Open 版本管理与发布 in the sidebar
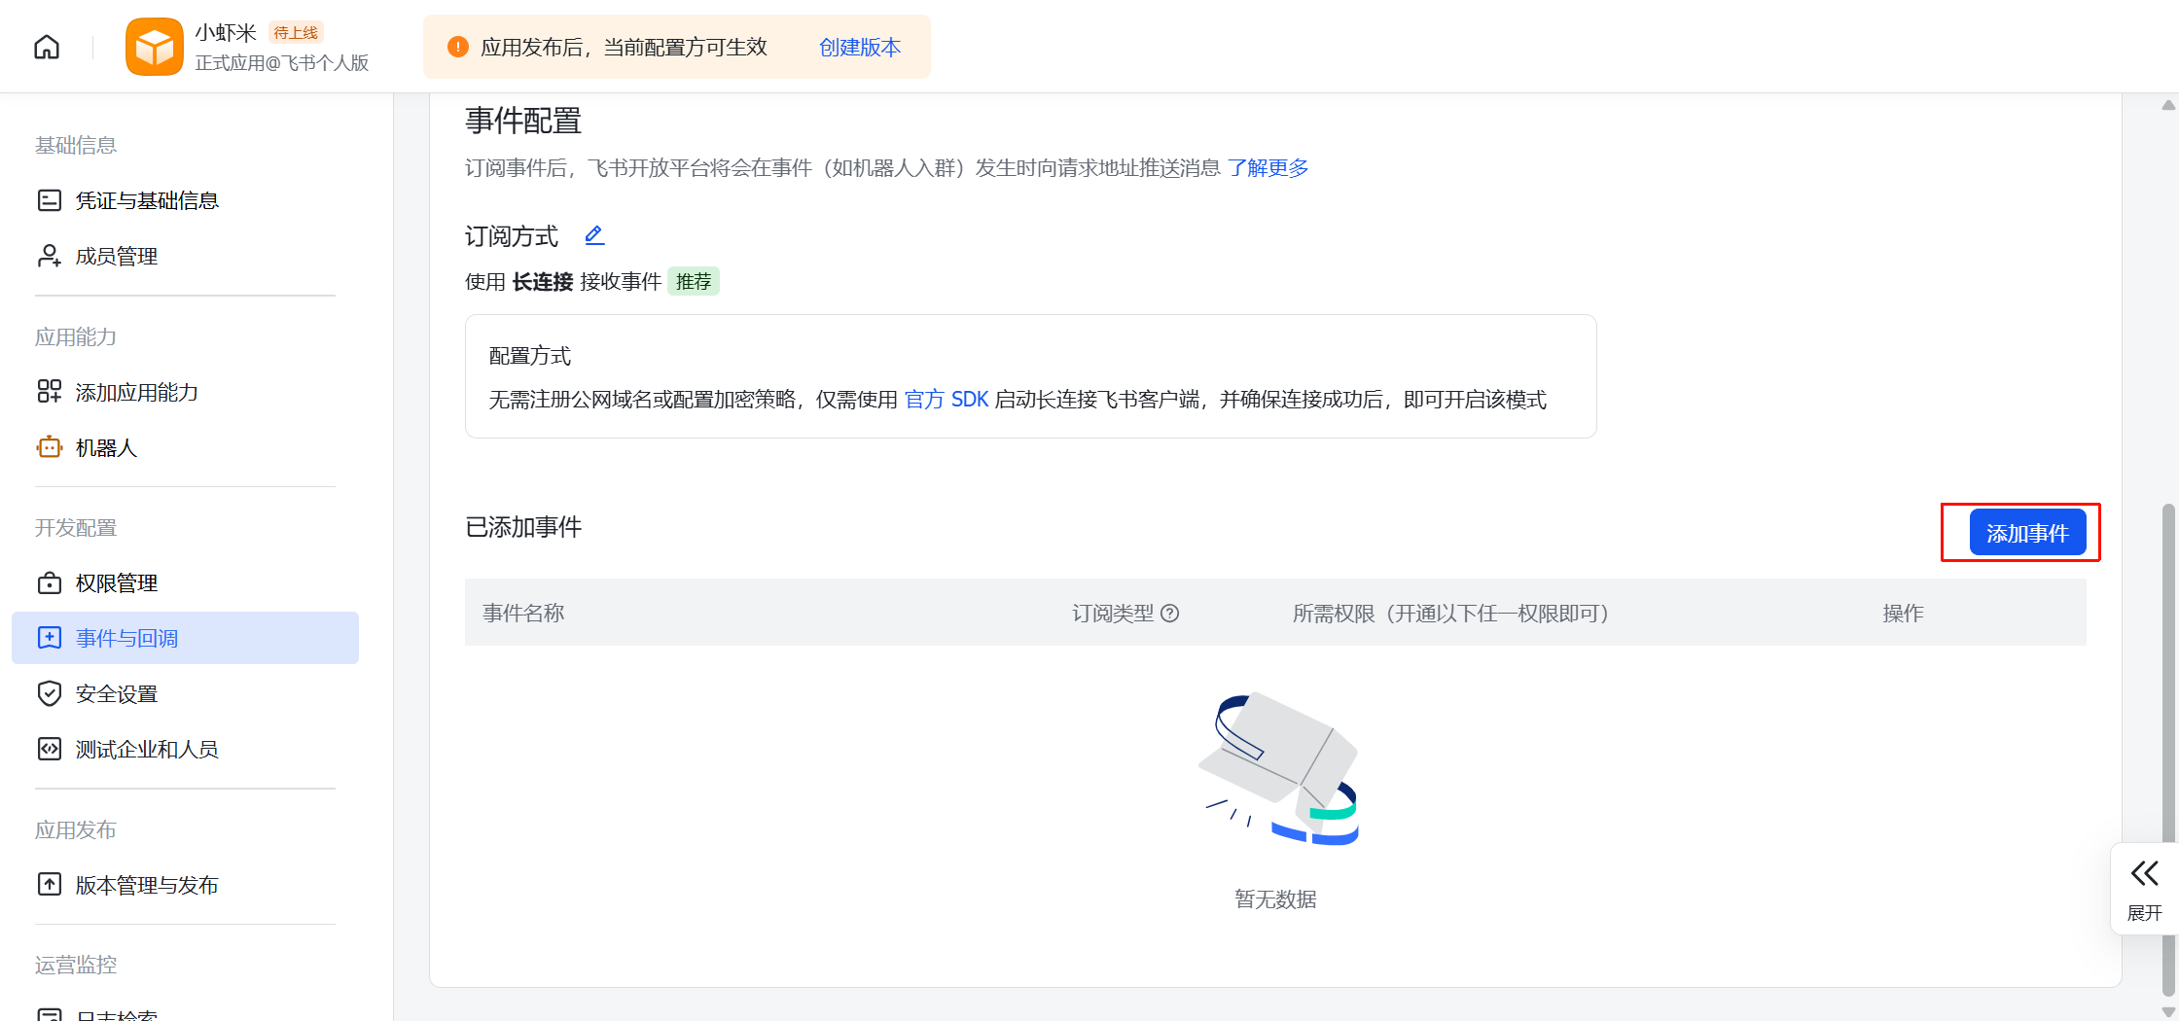Image resolution: width=2179 pixels, height=1021 pixels. click(x=147, y=885)
